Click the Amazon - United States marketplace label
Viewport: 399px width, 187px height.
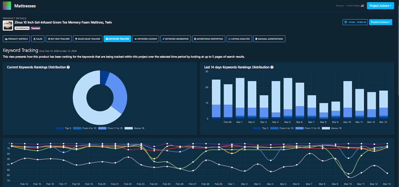(348, 6)
